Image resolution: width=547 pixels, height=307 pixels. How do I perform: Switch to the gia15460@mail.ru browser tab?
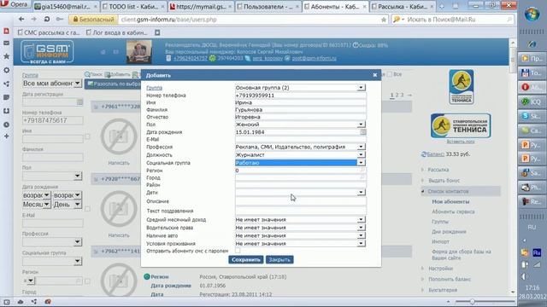pyautogui.click(x=66, y=7)
